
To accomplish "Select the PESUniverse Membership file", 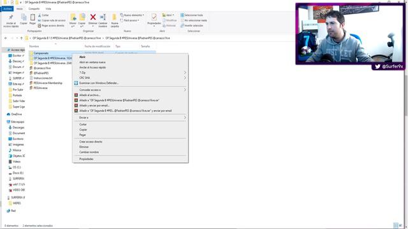I will (x=48, y=83).
